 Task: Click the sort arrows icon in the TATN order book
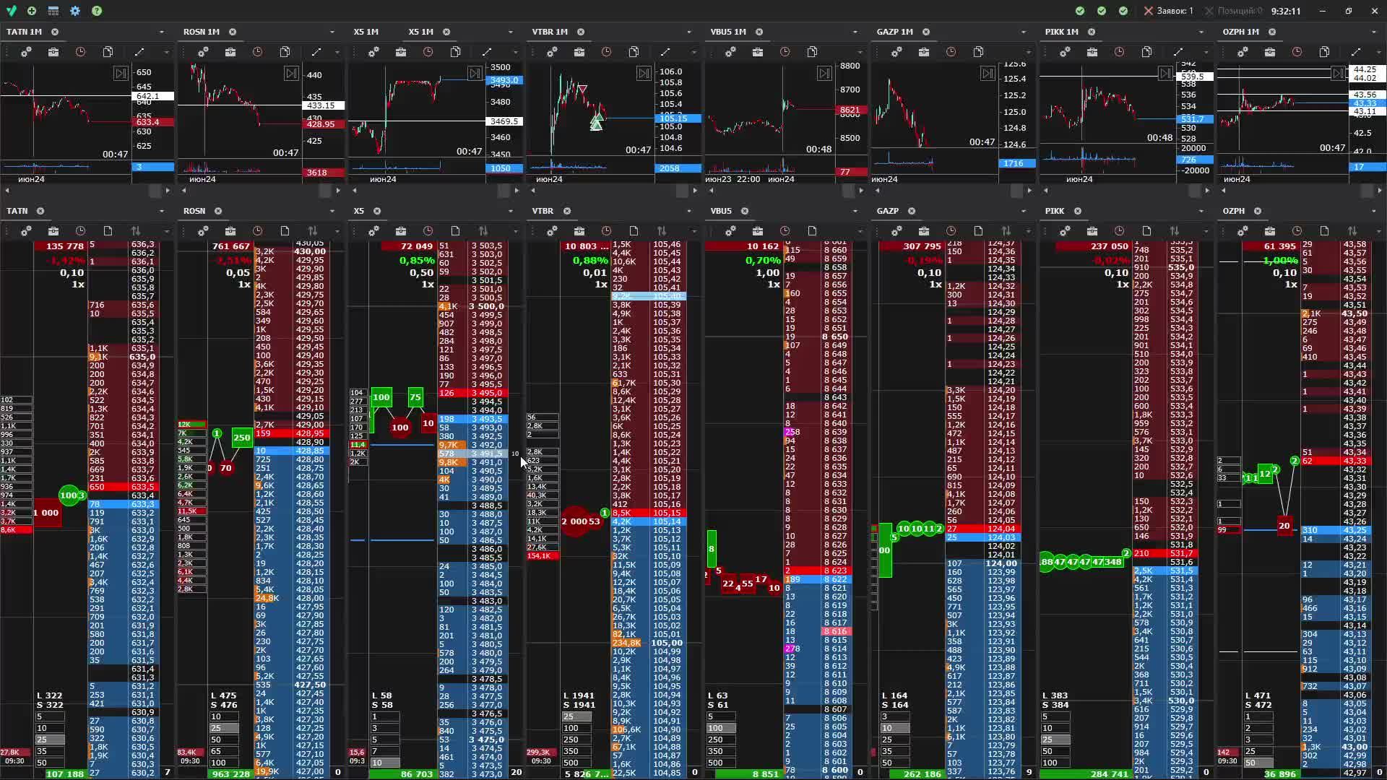136,231
